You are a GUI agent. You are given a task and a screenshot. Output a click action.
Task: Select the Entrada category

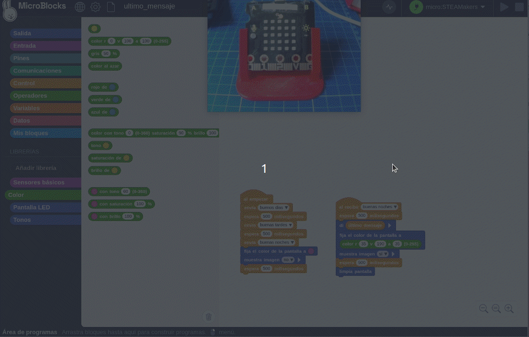click(x=45, y=46)
